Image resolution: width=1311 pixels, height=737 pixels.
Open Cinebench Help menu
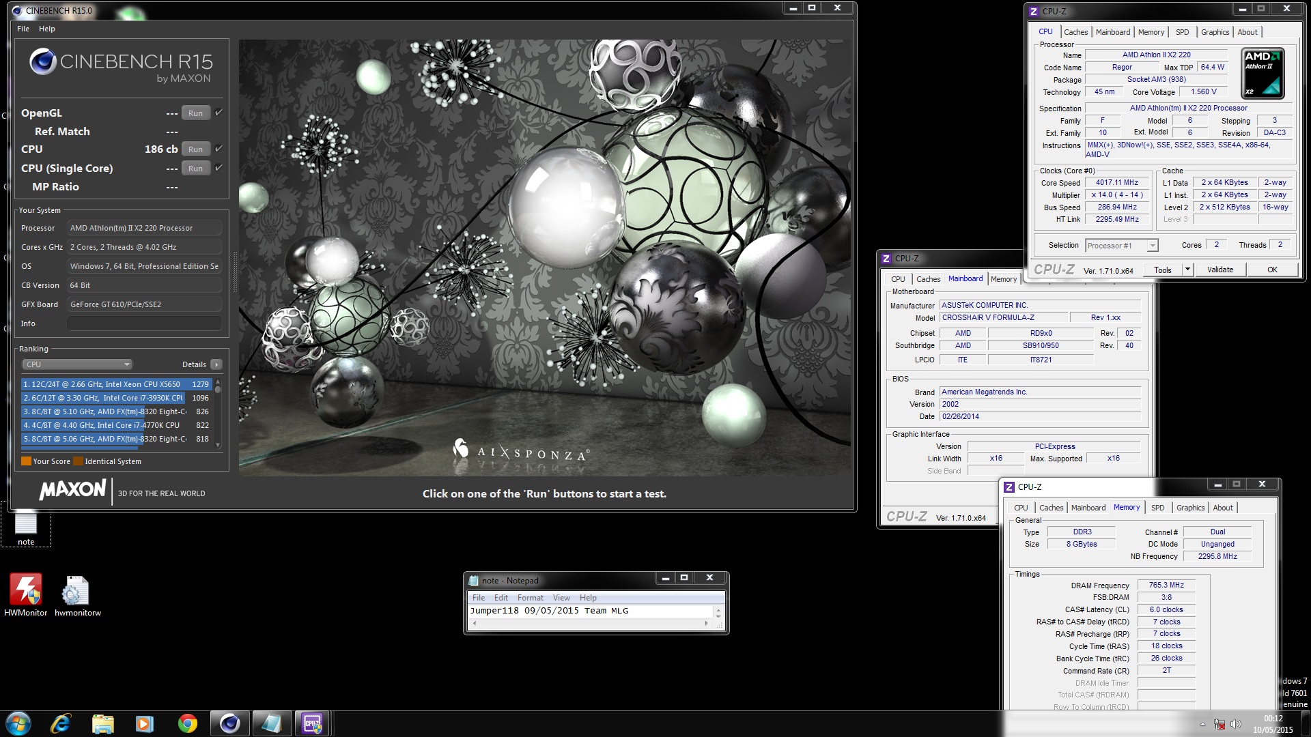(47, 29)
